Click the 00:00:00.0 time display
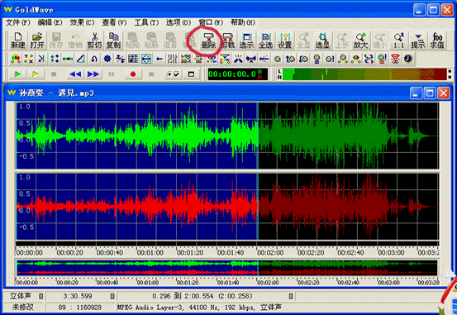Image resolution: width=457 pixels, height=315 pixels. click(238, 74)
